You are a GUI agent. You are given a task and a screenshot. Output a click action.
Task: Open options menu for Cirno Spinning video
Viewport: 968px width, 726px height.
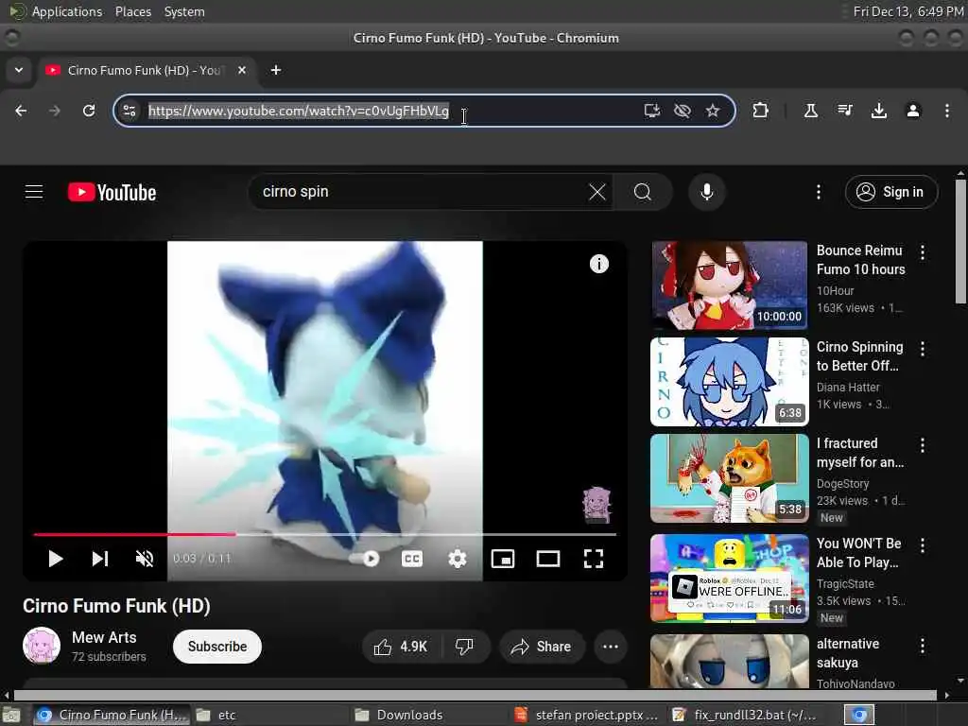pos(923,350)
